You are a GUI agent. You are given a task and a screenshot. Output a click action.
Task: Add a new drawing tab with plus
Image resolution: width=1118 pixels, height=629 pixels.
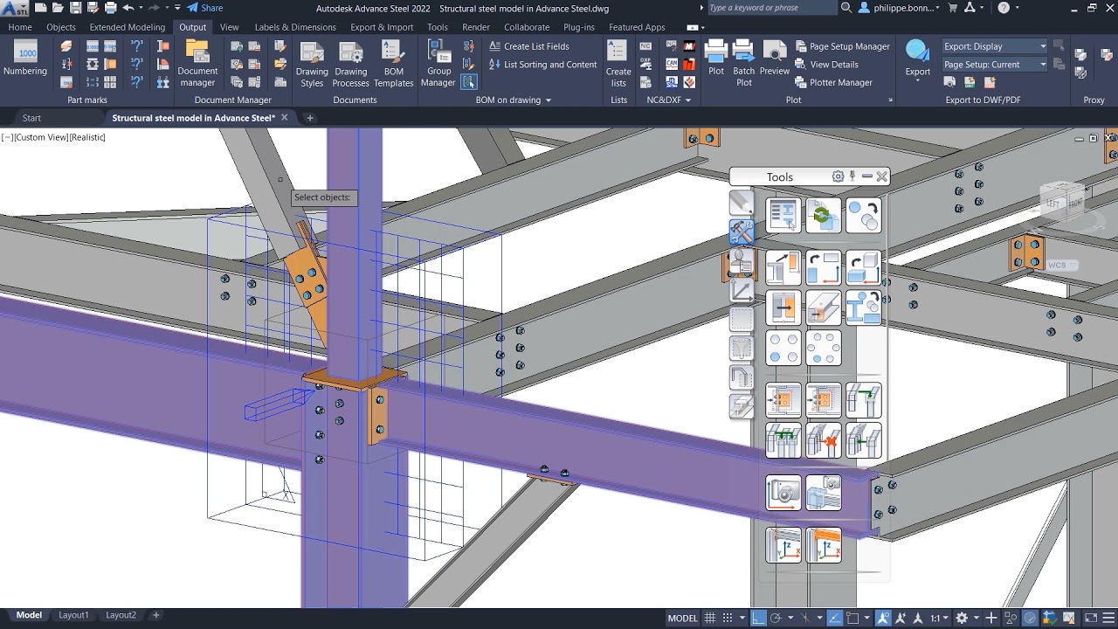309,118
